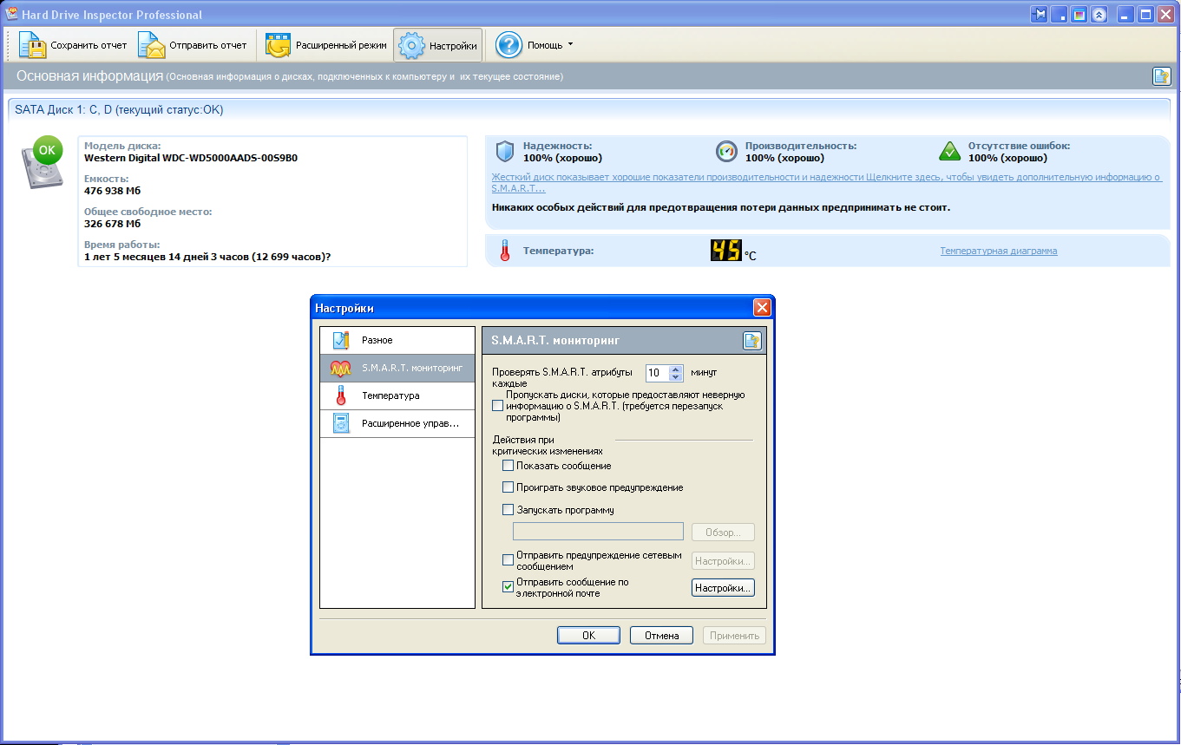This screenshot has width=1181, height=745.
Task: Enable the 'Показать сообщение' checkbox
Action: [508, 466]
